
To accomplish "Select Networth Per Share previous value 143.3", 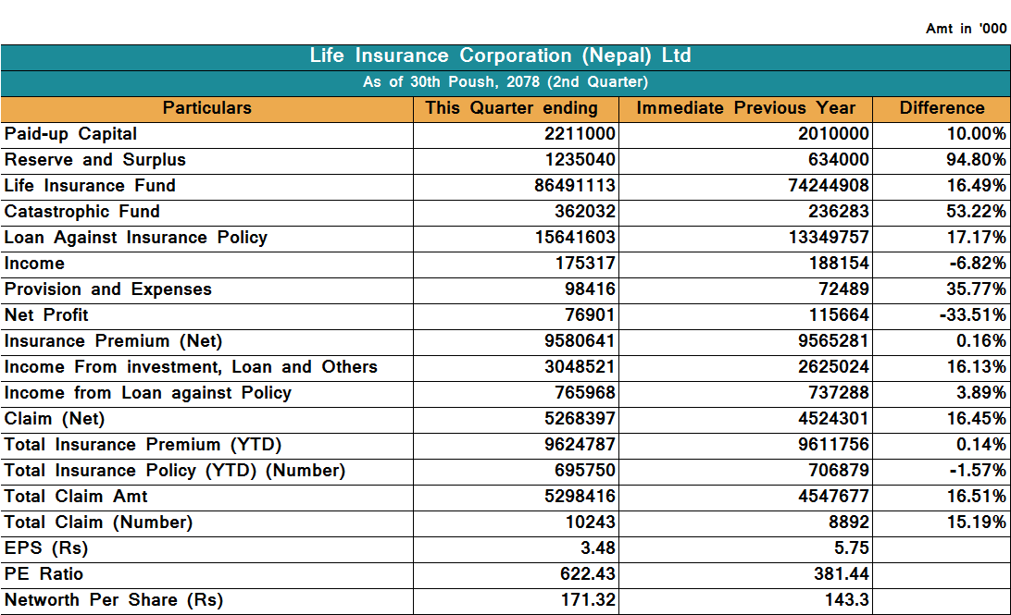I will click(x=846, y=600).
